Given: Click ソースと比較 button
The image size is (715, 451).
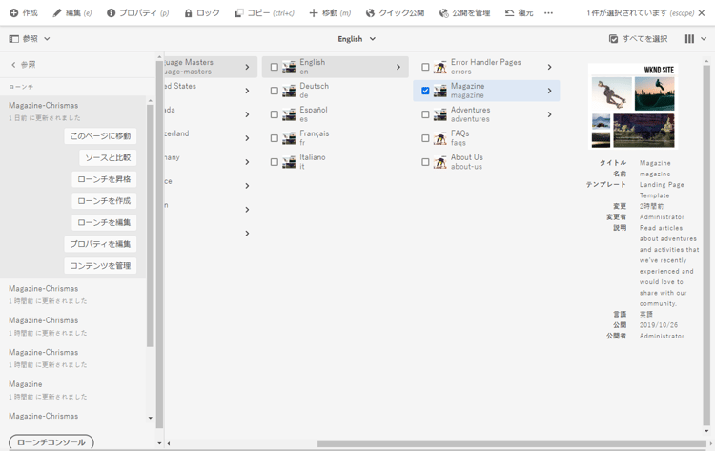Looking at the screenshot, I should pos(108,157).
